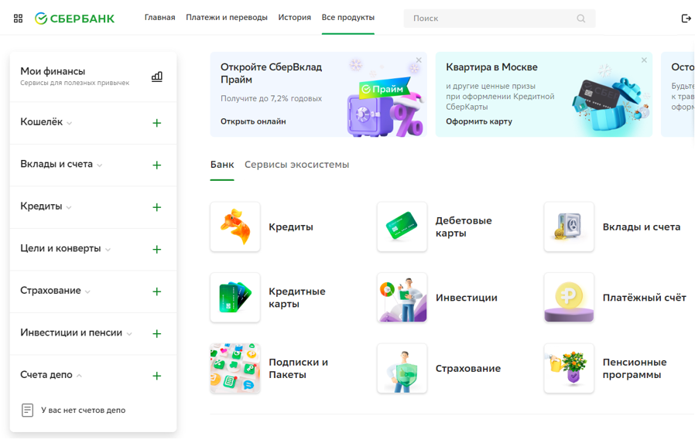Switch to Сервисы экосистемы tab
The height and width of the screenshot is (443, 695).
(x=297, y=165)
